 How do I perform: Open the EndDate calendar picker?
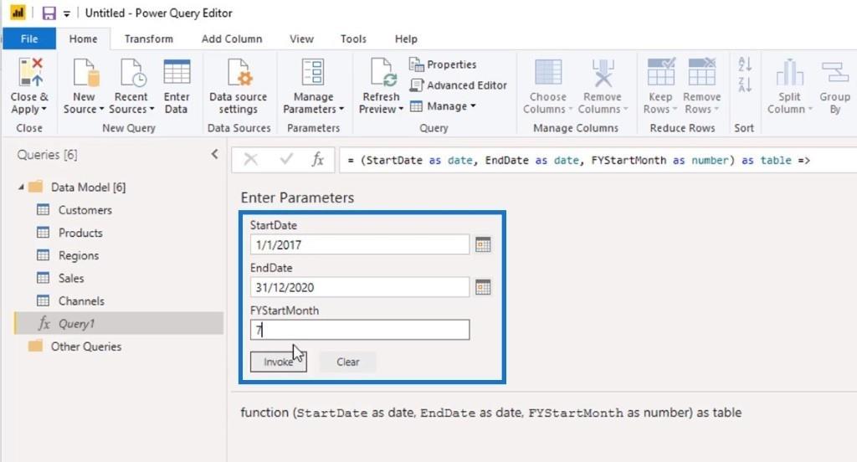tap(483, 287)
